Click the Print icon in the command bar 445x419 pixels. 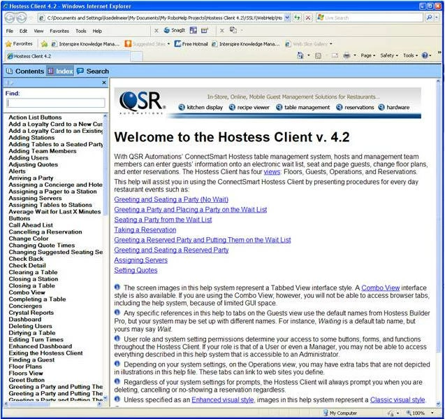click(x=346, y=56)
